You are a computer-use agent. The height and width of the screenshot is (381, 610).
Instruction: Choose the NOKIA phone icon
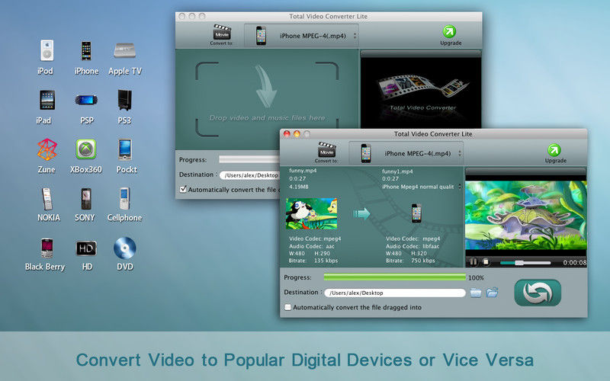47,199
